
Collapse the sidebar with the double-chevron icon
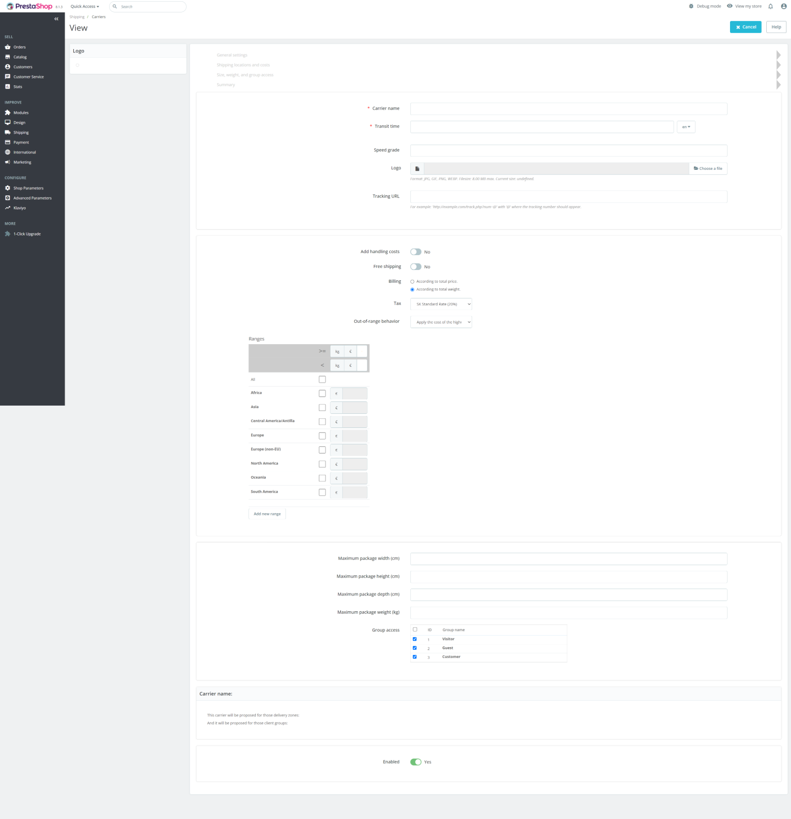tap(56, 19)
